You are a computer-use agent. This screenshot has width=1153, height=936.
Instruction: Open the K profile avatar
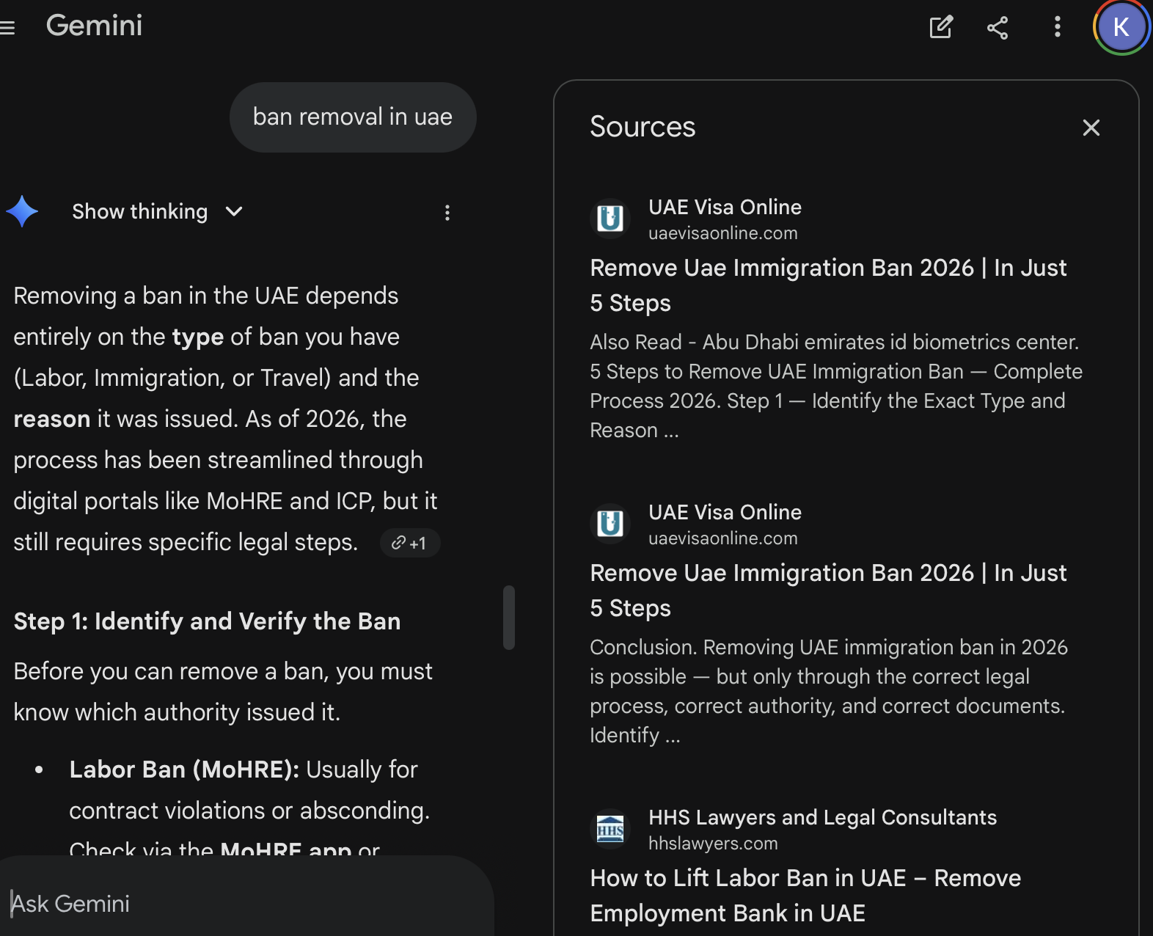pos(1121,27)
